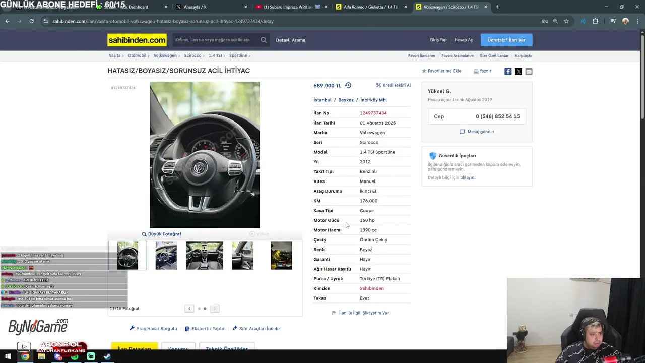Open Spotify from taskbar
The width and height of the screenshot is (645, 363).
(x=75, y=356)
